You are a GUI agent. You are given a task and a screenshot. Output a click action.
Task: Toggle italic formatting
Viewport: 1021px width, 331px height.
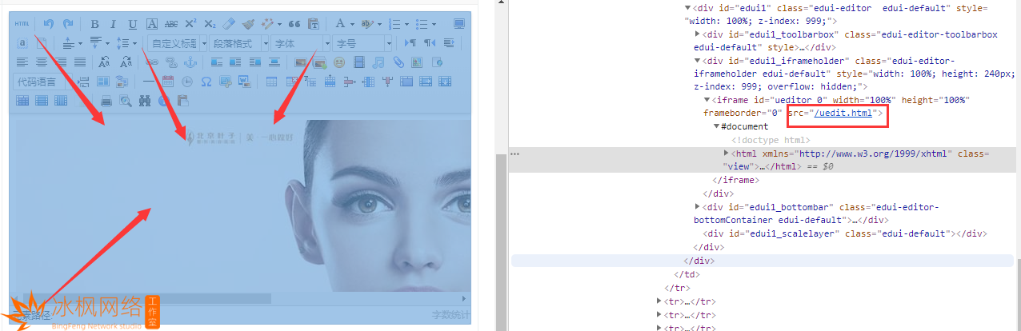click(113, 24)
